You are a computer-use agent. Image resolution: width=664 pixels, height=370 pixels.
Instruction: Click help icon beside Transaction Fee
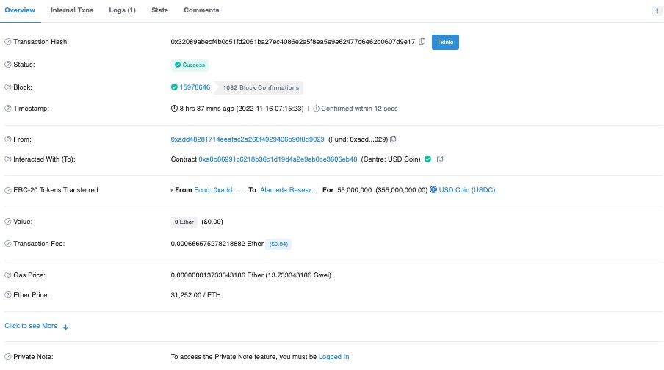(8, 244)
